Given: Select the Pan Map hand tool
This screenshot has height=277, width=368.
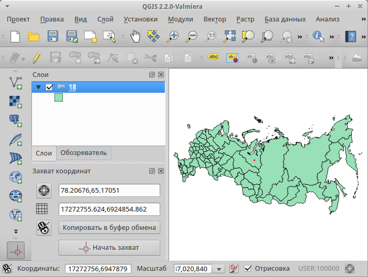Looking at the screenshot, I should [x=136, y=36].
